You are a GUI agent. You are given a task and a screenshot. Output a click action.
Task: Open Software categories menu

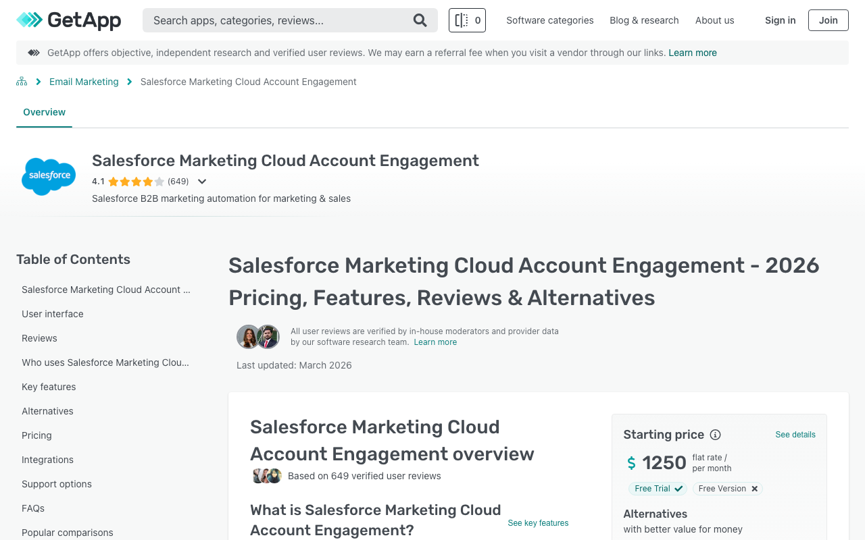550,20
